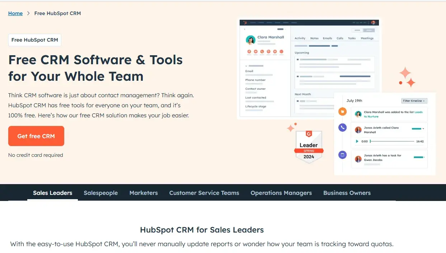
Task: Play the call recording at 0:00
Action: tap(357, 141)
